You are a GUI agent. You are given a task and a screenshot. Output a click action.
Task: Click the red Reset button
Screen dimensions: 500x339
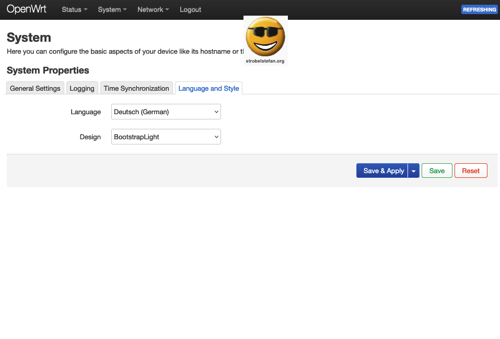pyautogui.click(x=471, y=171)
